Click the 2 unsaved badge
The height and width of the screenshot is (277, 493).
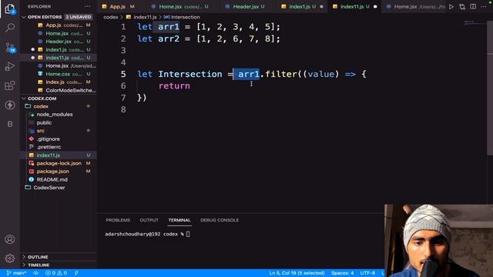(78, 17)
